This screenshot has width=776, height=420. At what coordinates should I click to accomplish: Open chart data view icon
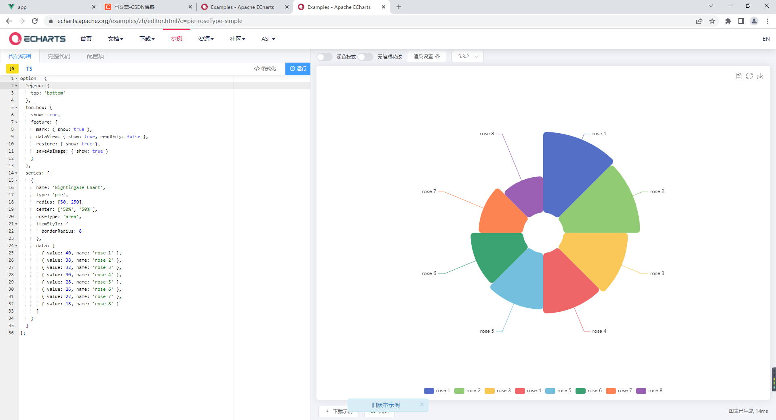coord(738,76)
